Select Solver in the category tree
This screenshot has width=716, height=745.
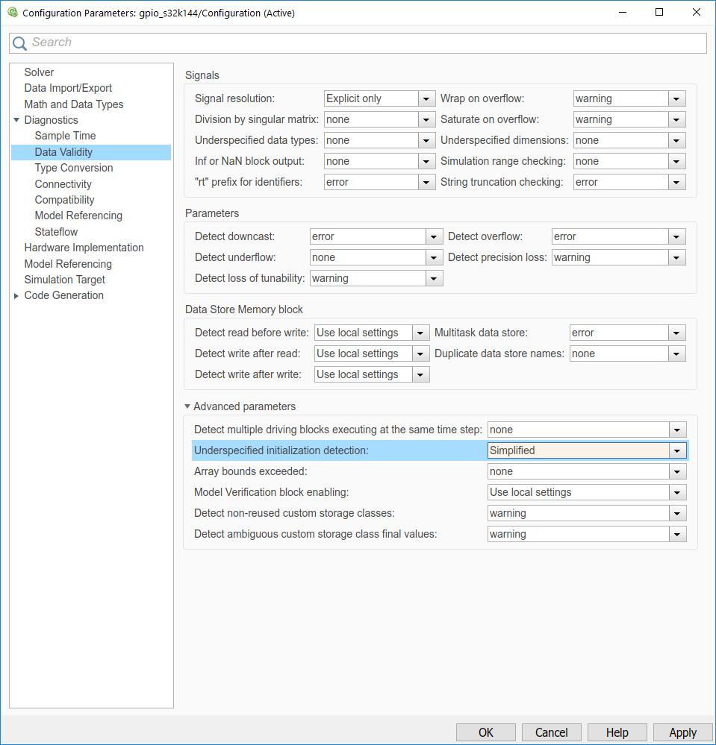tap(39, 72)
